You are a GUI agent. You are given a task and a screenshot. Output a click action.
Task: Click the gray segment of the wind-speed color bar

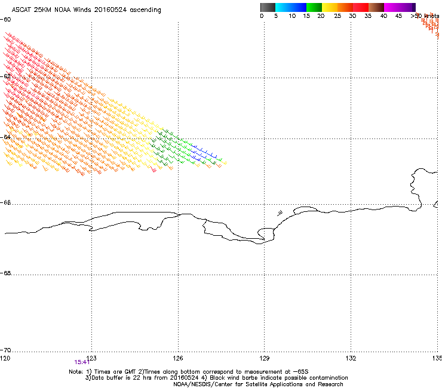tap(268, 7)
